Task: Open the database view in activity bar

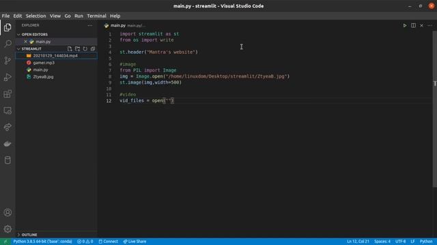Action: [x=8, y=161]
